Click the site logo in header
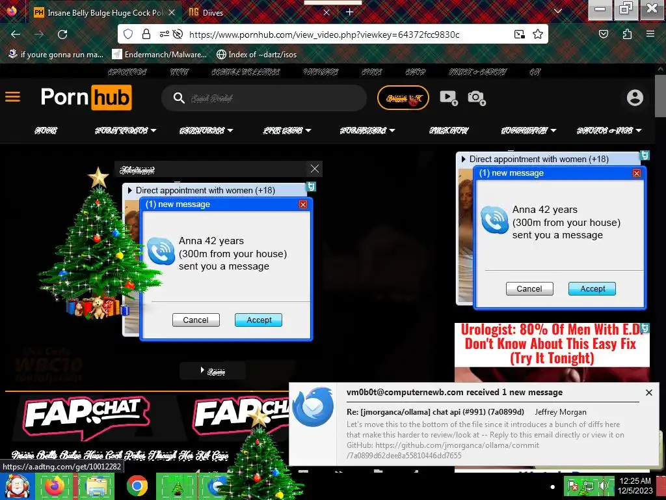This screenshot has height=500, width=666. pos(87,98)
